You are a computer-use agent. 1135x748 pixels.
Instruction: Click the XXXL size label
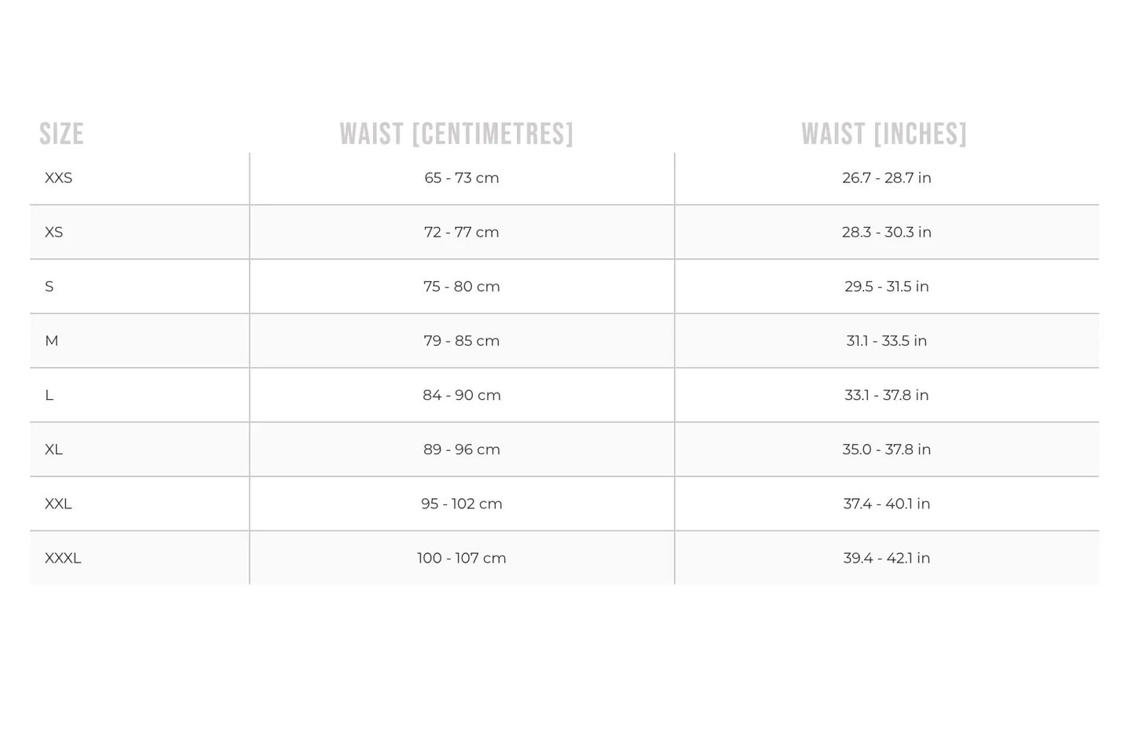pyautogui.click(x=63, y=558)
